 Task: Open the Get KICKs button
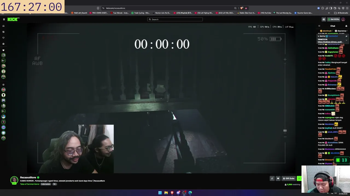[x=334, y=19]
